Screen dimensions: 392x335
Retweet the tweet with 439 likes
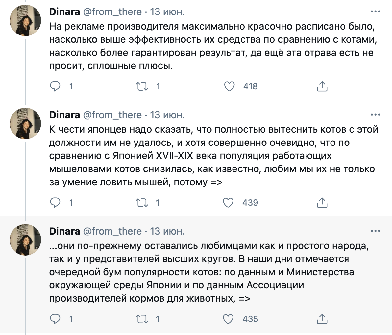point(142,202)
